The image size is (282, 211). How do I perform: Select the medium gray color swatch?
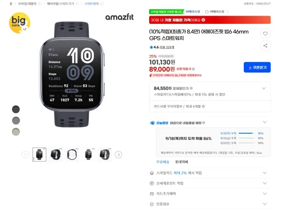point(16,120)
